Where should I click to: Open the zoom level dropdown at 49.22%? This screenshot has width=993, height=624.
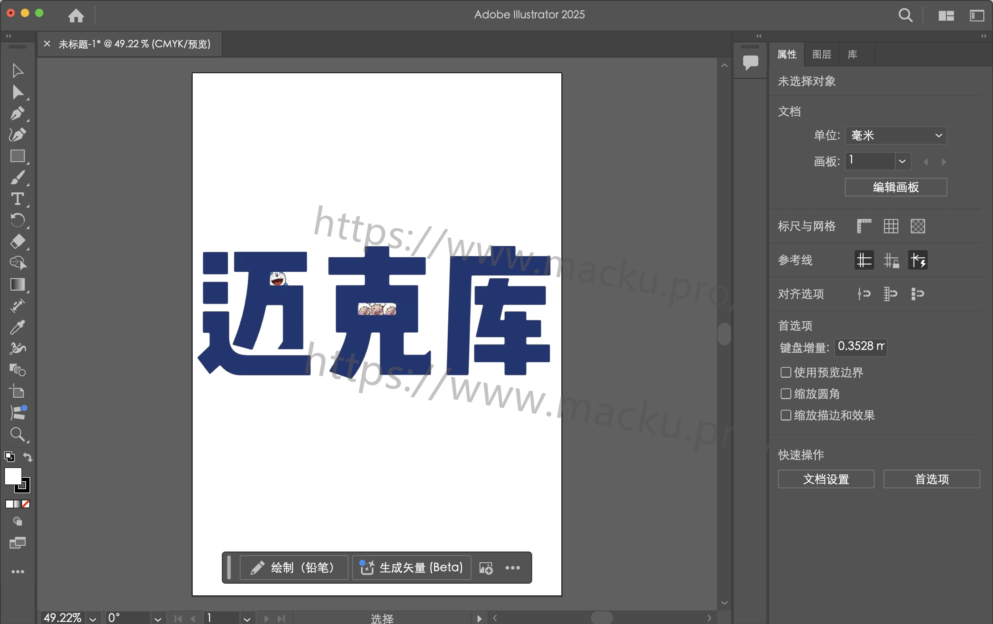(x=93, y=619)
